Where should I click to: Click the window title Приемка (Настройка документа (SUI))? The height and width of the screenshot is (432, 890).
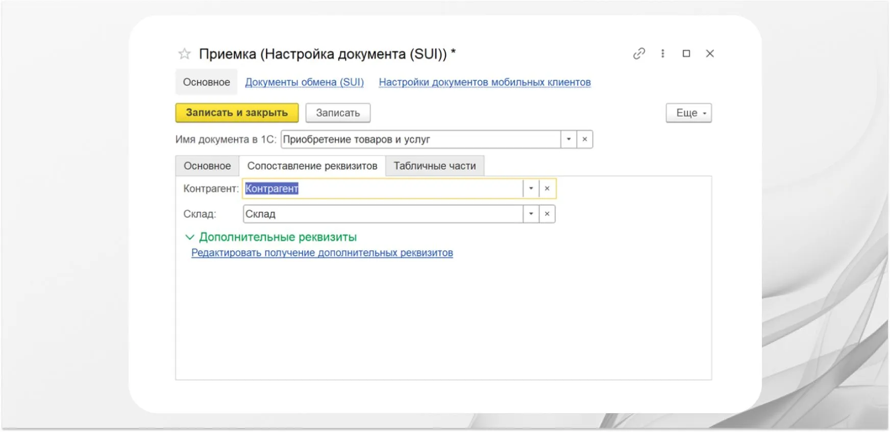tap(327, 54)
